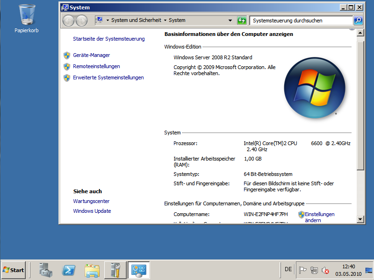The width and height of the screenshot is (374, 280).
Task: Click Einstellungen ändern link
Action: click(x=320, y=217)
